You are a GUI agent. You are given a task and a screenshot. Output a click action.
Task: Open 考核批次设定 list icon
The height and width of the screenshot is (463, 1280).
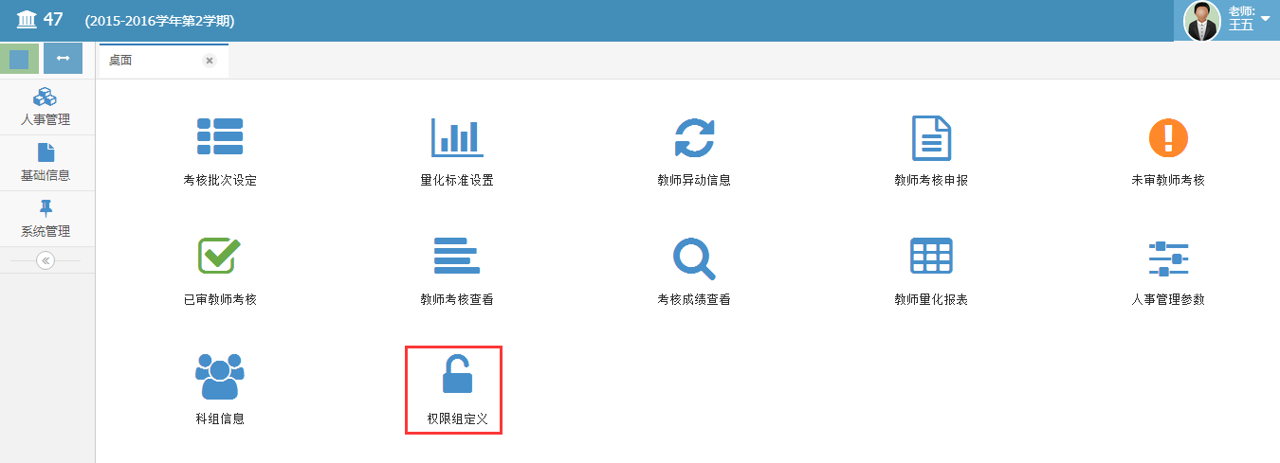[220, 137]
